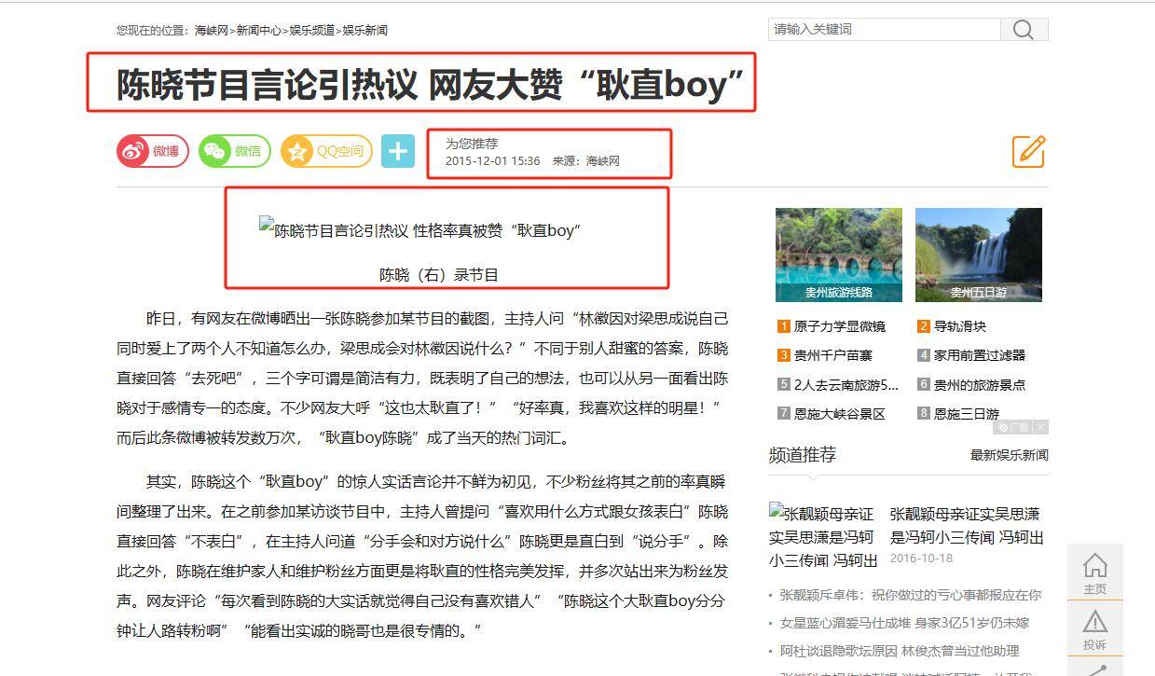Close the ad with the X button
Image resolution: width=1155 pixels, height=676 pixels.
tap(1040, 427)
